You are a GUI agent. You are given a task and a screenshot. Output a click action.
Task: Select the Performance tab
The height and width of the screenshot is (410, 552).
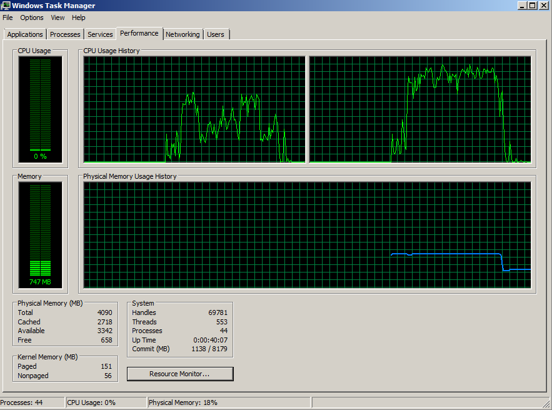click(139, 33)
